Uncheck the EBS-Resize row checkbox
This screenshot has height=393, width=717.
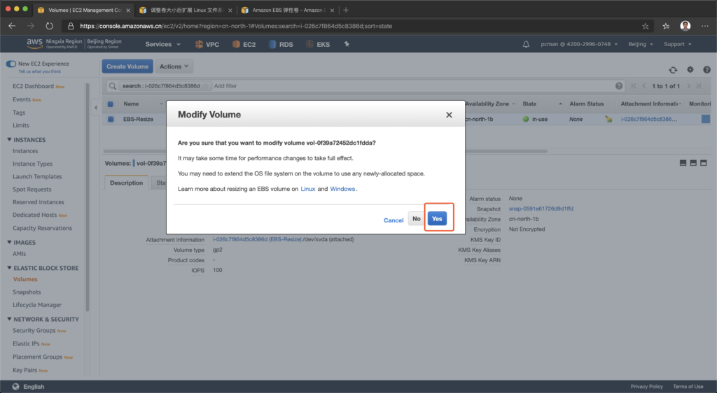(x=111, y=120)
